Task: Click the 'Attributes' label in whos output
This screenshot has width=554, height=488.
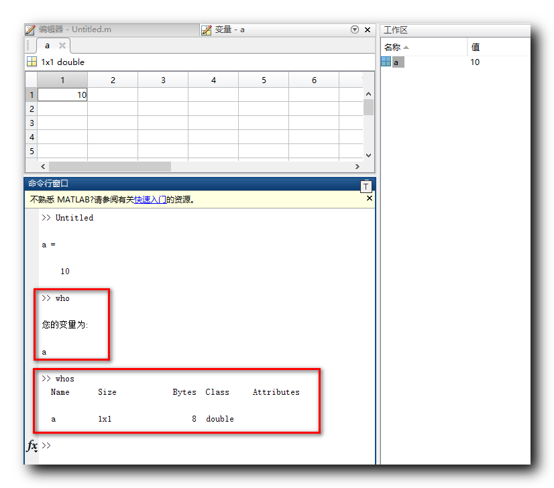Action: 276,392
